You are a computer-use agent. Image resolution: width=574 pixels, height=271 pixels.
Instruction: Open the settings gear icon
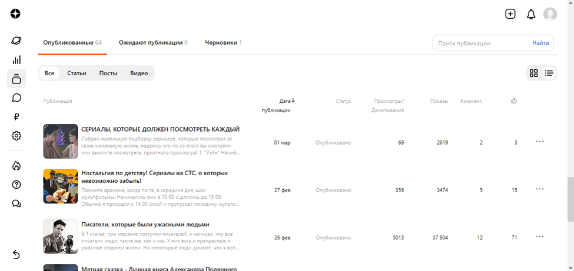[x=16, y=136]
